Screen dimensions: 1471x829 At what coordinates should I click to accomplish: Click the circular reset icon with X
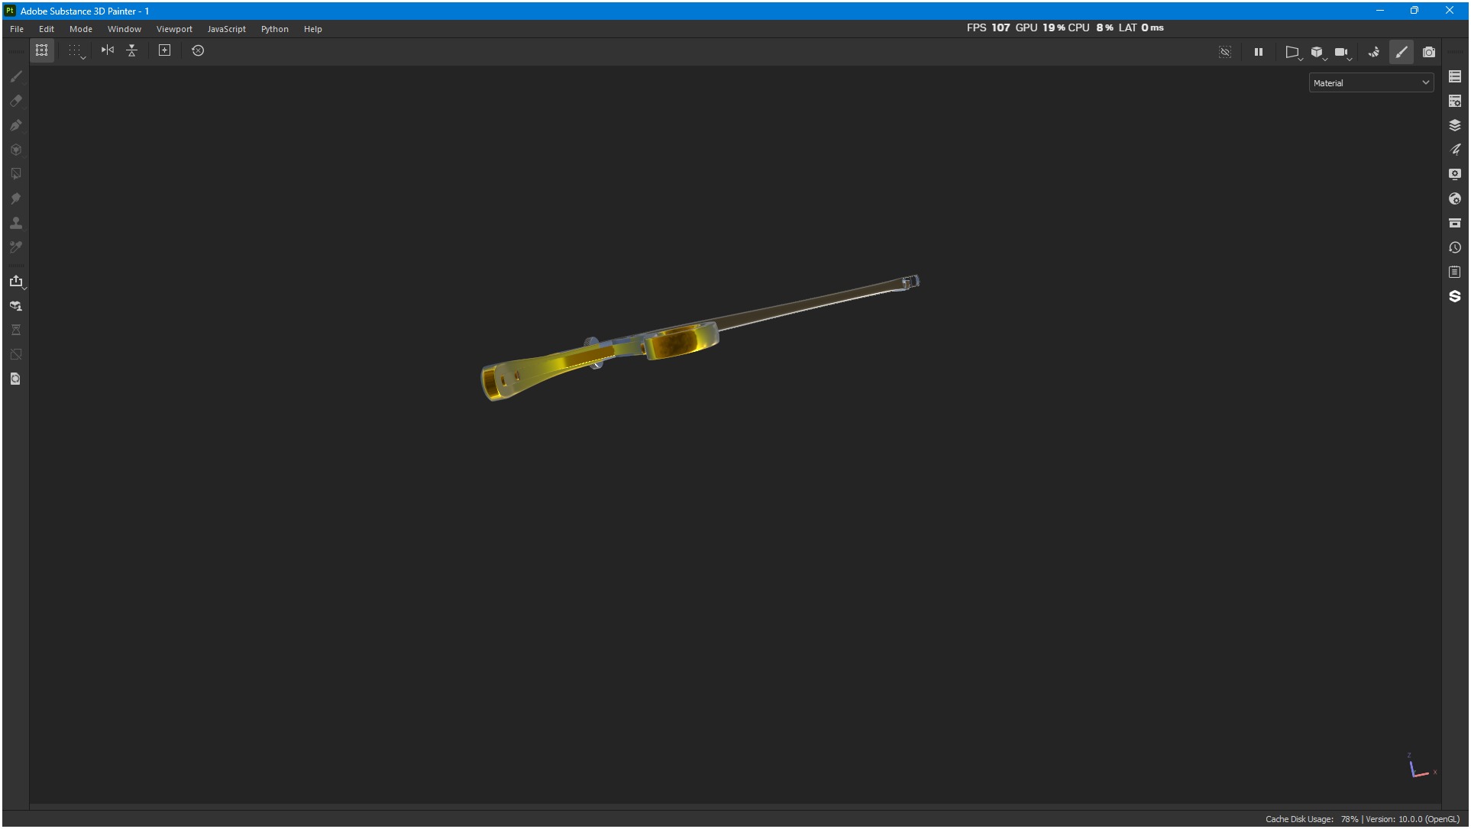pos(198,50)
